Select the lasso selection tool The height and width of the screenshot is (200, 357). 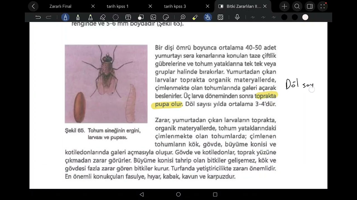pyautogui.click(x=115, y=17)
